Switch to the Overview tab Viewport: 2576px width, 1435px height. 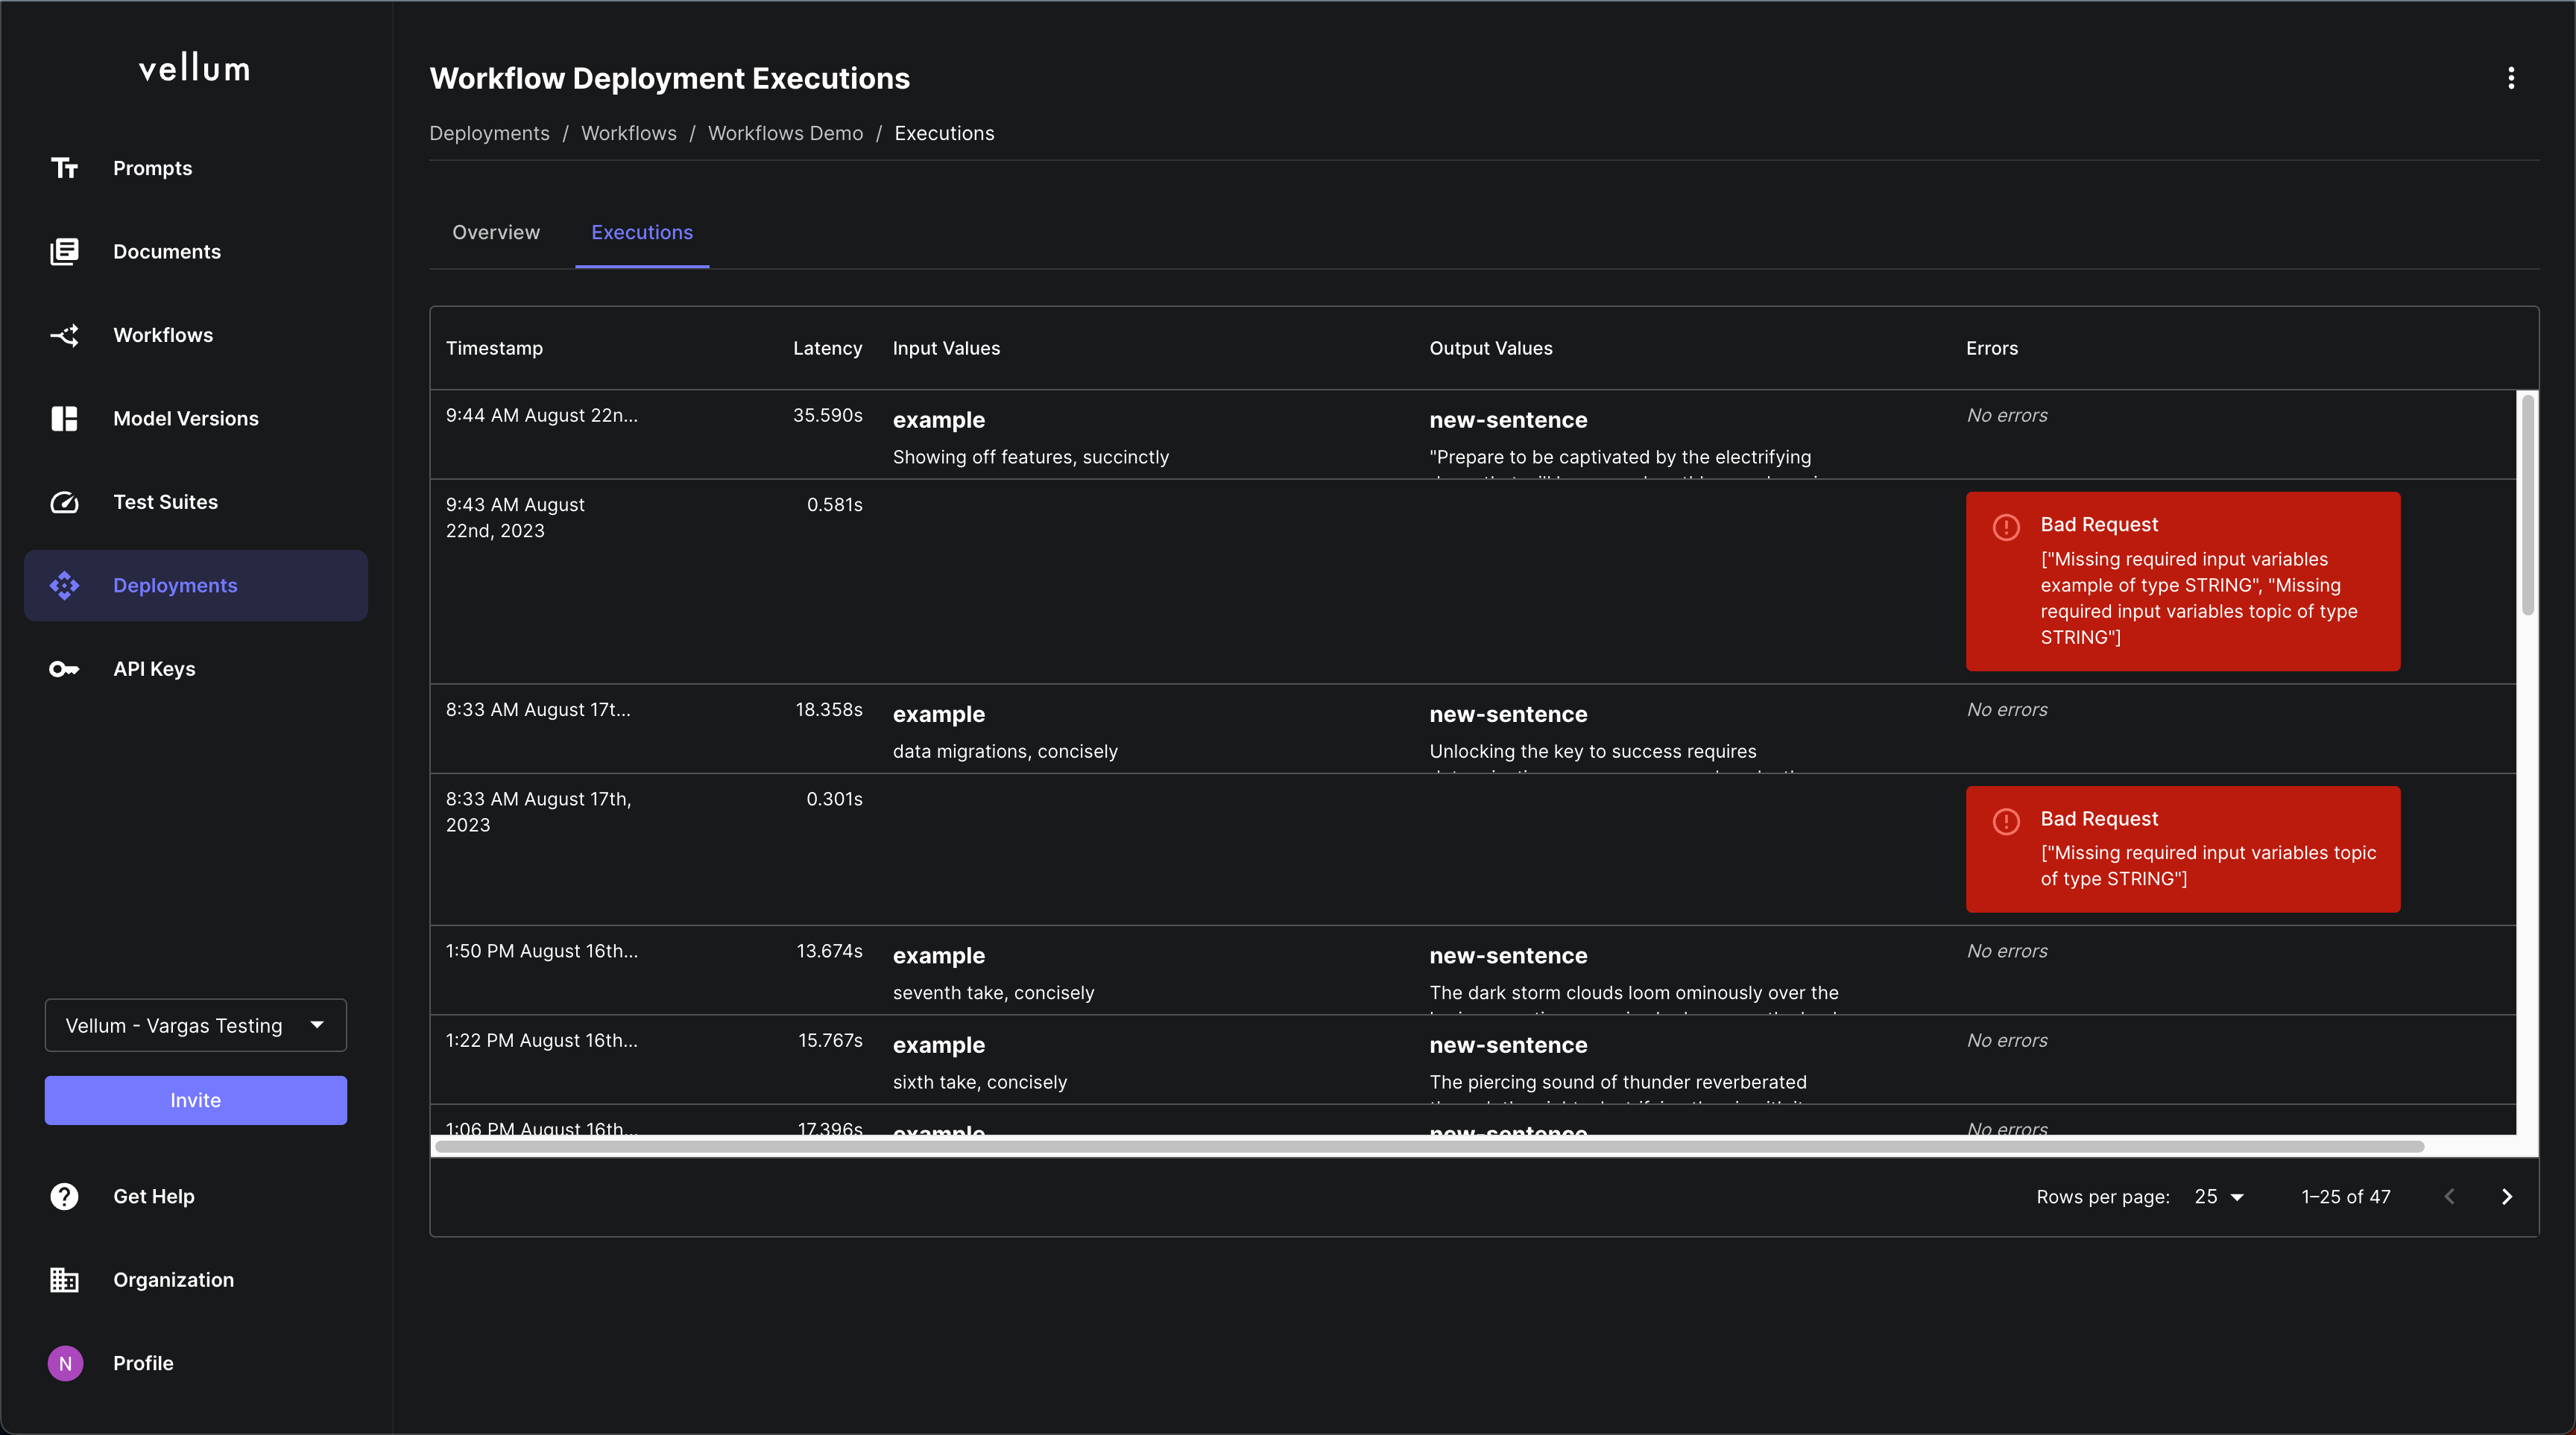point(496,232)
